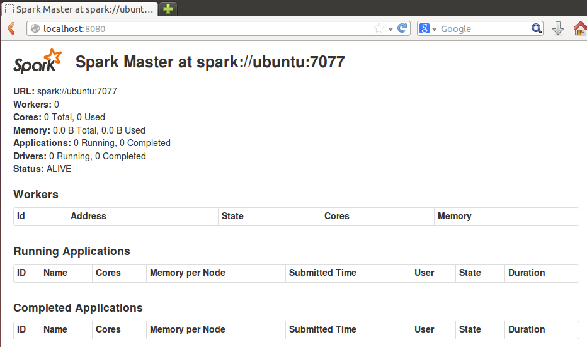Open the URL history dropdown arrow
This screenshot has height=347, width=587.
[390, 29]
